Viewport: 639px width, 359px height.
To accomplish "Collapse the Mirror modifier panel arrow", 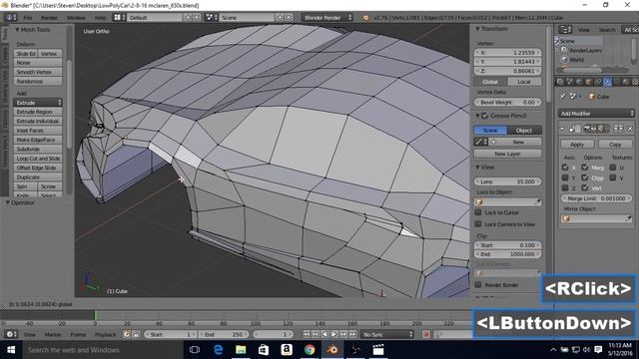I will (562, 129).
